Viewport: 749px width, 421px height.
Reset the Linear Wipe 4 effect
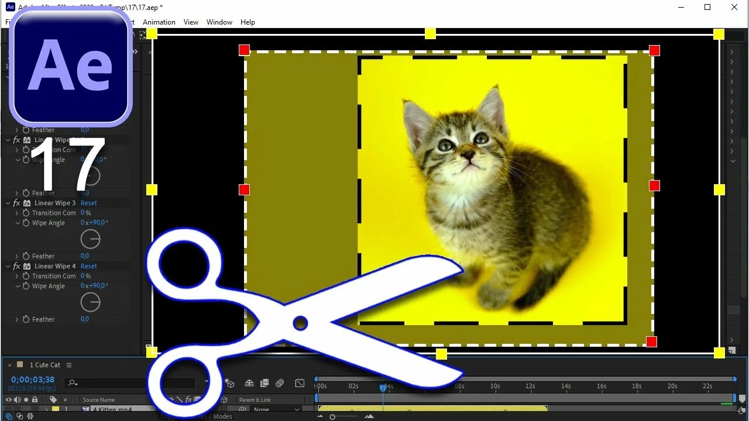pyautogui.click(x=89, y=266)
